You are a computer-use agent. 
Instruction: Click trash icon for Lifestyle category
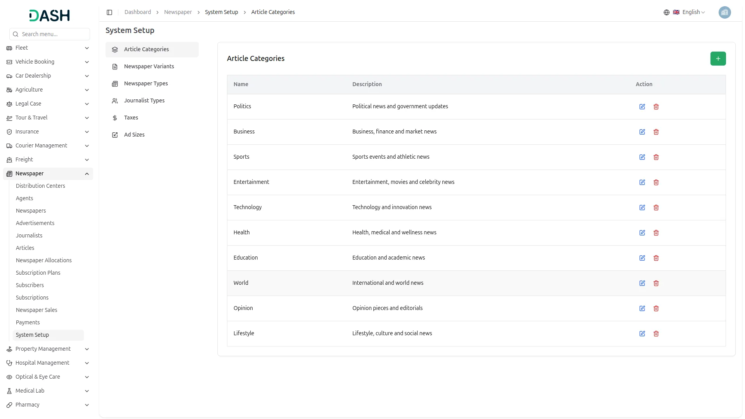(656, 334)
